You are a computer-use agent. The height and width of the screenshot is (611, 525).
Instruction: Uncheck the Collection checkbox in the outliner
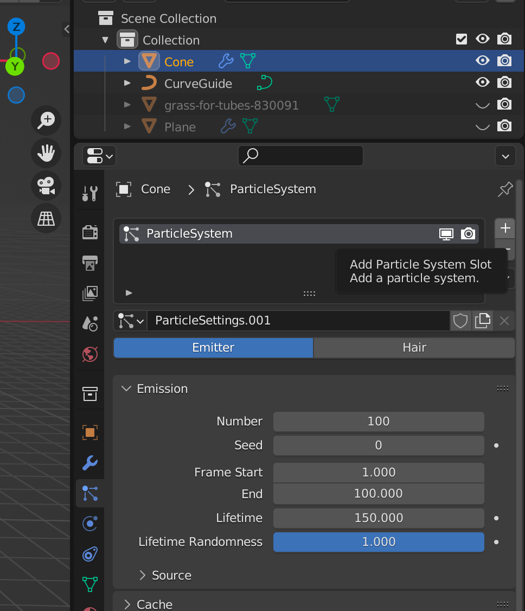pyautogui.click(x=462, y=39)
